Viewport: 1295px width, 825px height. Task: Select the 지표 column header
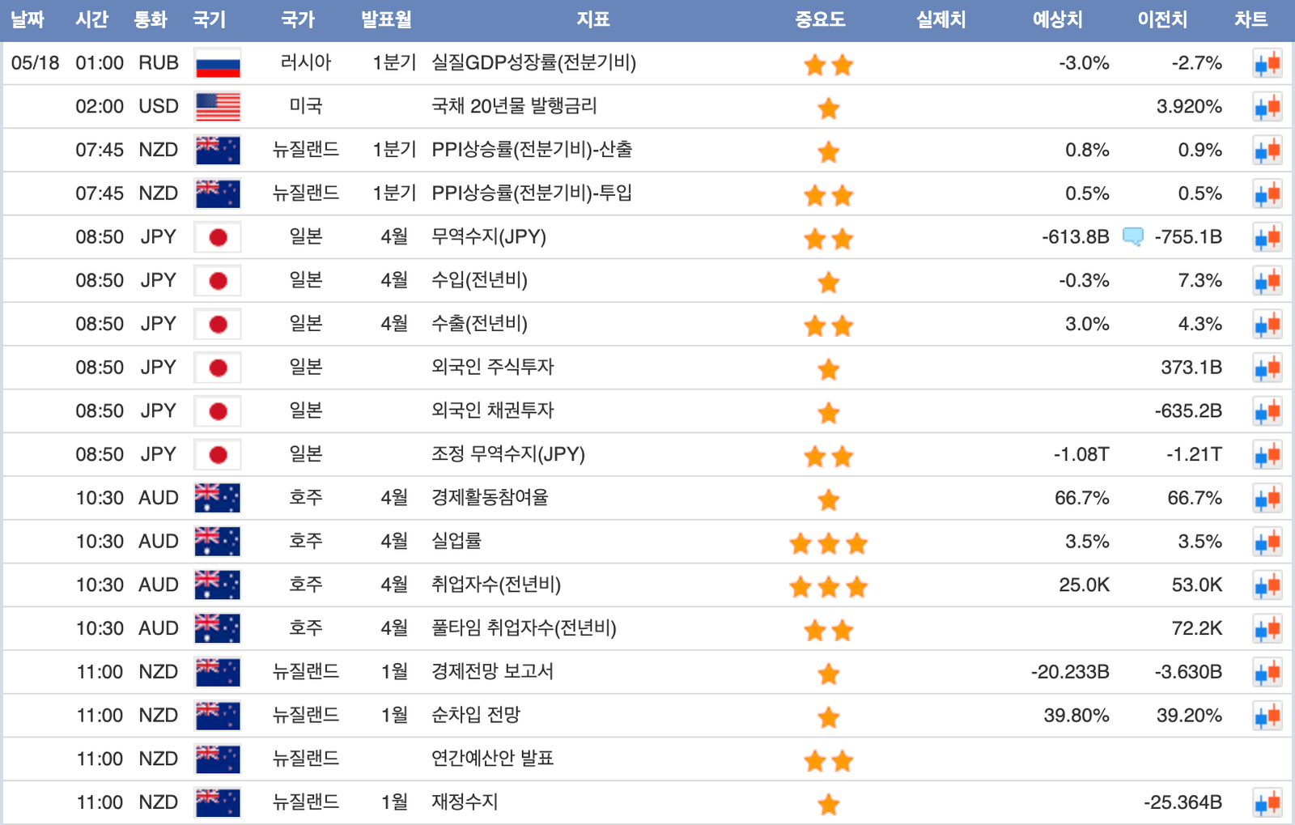coord(592,19)
